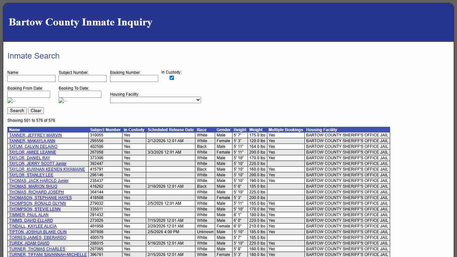
Task: Open the Housing Facility dropdown
Action: pyautogui.click(x=155, y=100)
